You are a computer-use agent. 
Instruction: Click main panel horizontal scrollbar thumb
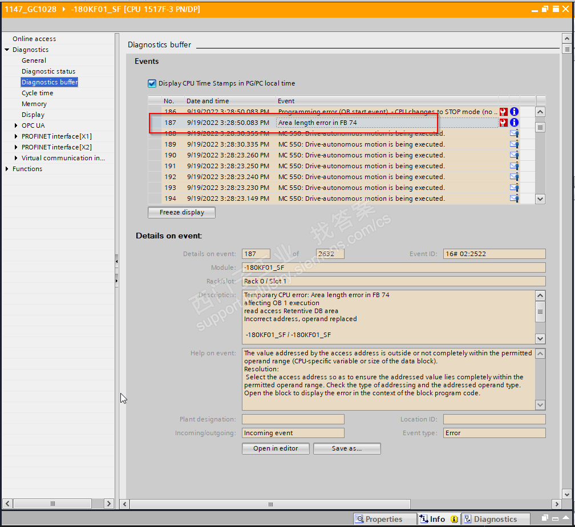click(x=270, y=504)
